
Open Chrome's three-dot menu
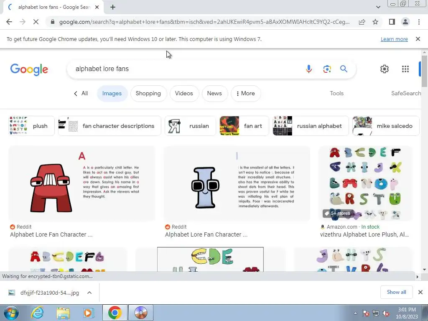[419, 22]
